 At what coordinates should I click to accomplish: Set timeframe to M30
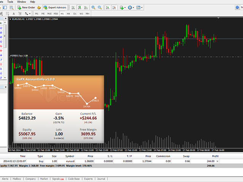click(x=56, y=14)
